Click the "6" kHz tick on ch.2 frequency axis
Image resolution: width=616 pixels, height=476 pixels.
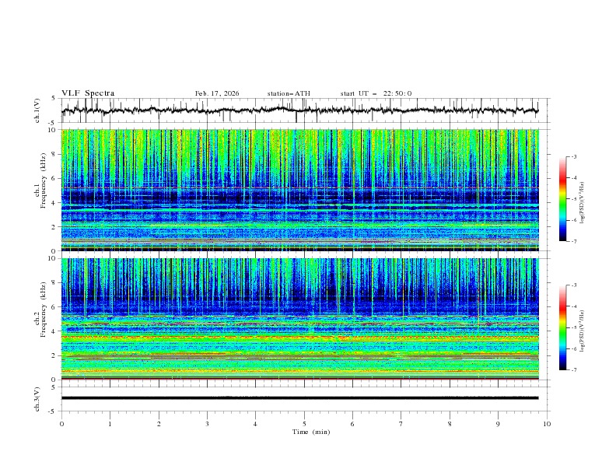click(55, 307)
